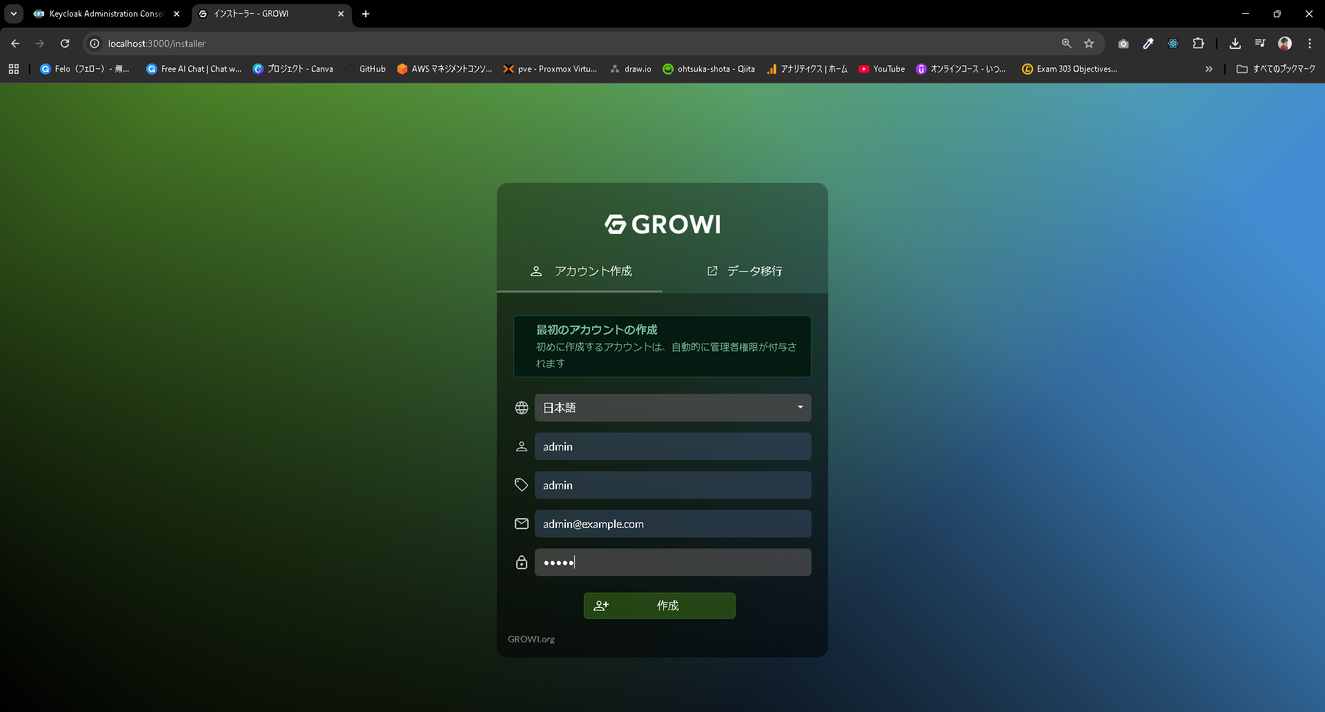The width and height of the screenshot is (1325, 712).
Task: Go forward in browser history
Action: click(x=40, y=43)
